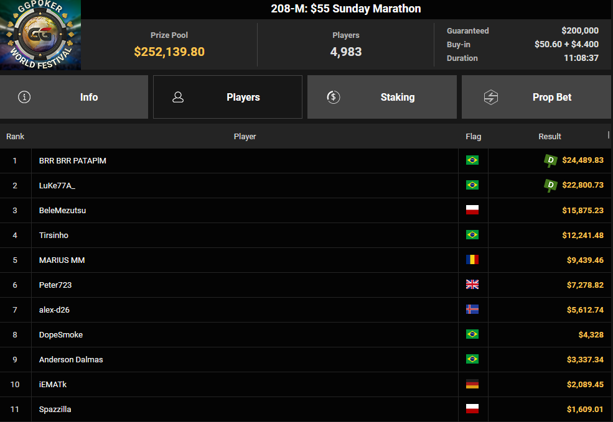The image size is (613, 422).
Task: Sort by the Rank column header
Action: (x=15, y=136)
